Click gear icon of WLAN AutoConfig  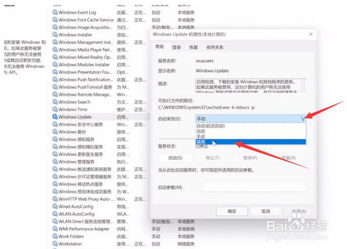[55, 214]
